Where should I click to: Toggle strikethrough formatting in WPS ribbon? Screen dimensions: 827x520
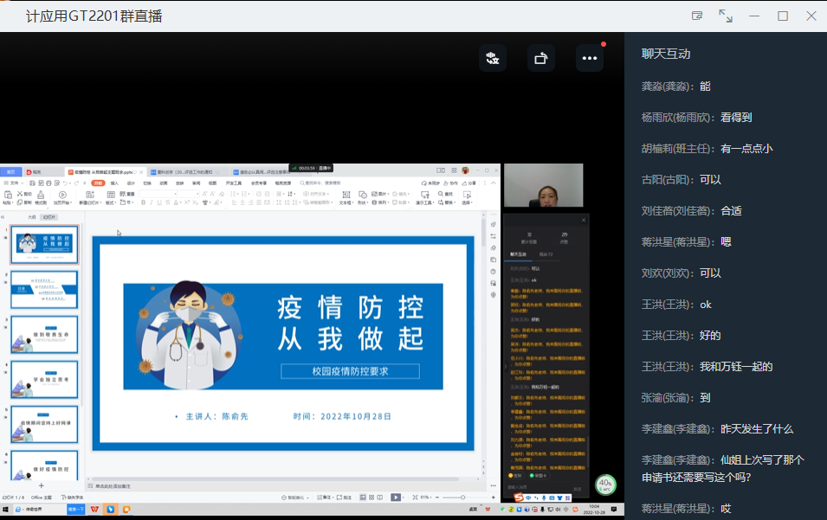pos(168,202)
